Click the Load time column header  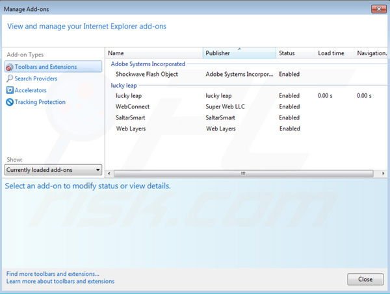pos(333,53)
